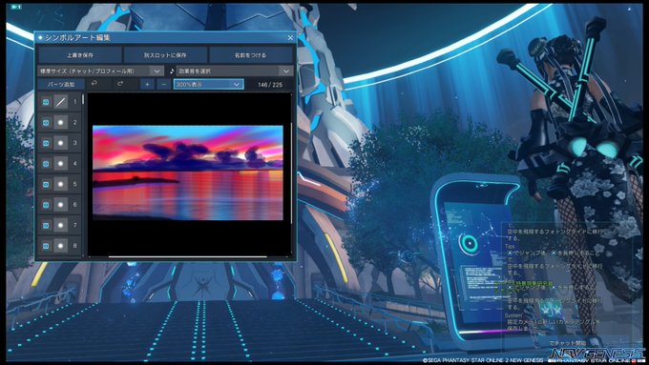Close the シンボルアート編集 window
This screenshot has height=365, width=649.
(290, 37)
